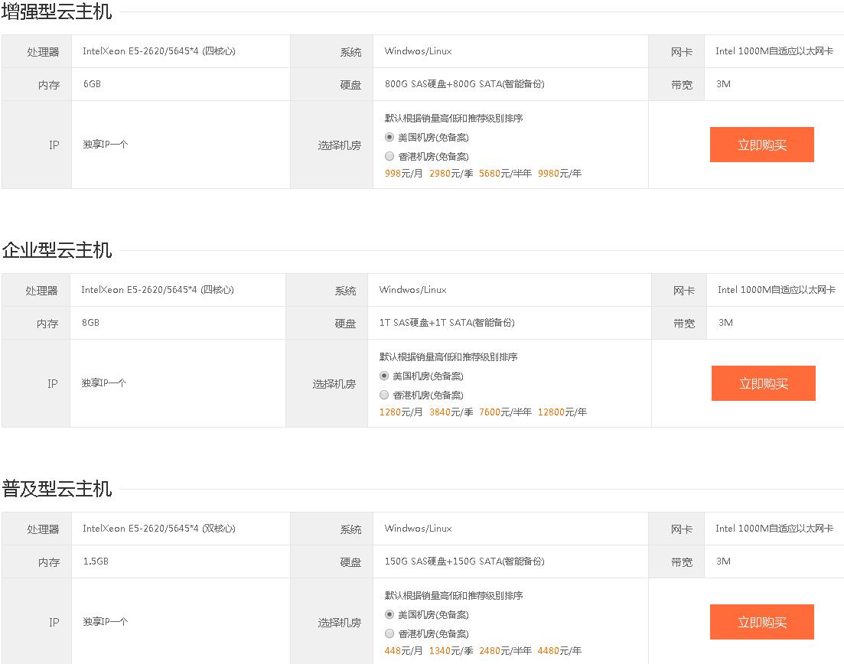The image size is (844, 664).
Task: Click the 5680元/半年 price
Action: click(505, 174)
